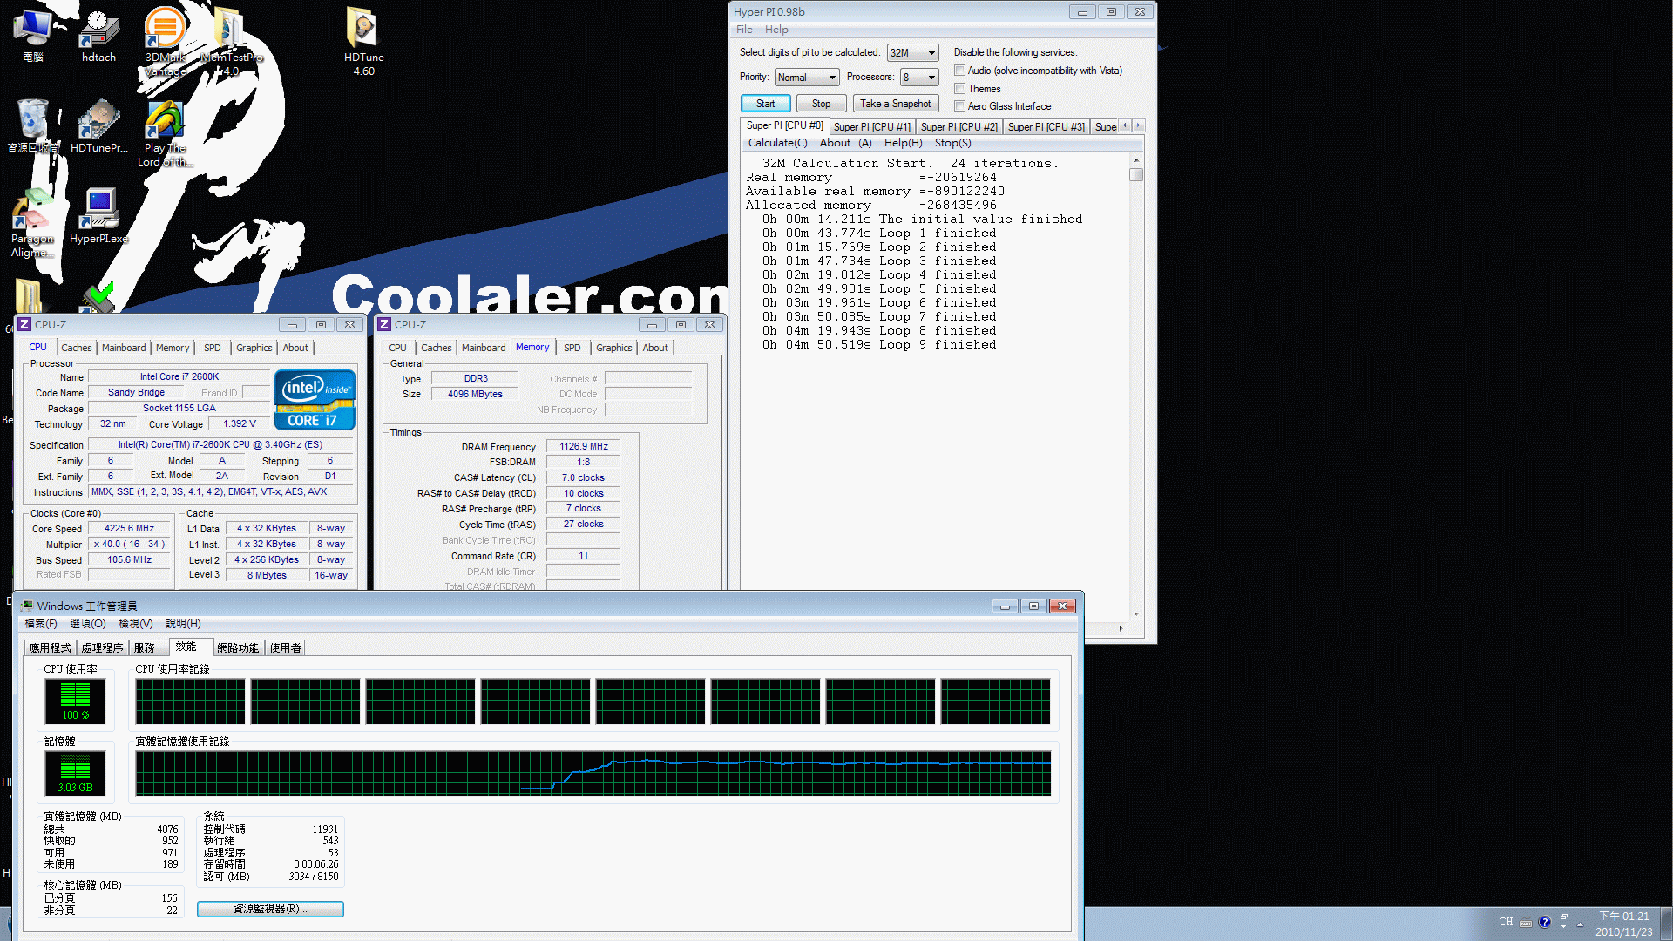
Task: Switch to Super PI [CPU #3] tab
Action: (x=1046, y=127)
